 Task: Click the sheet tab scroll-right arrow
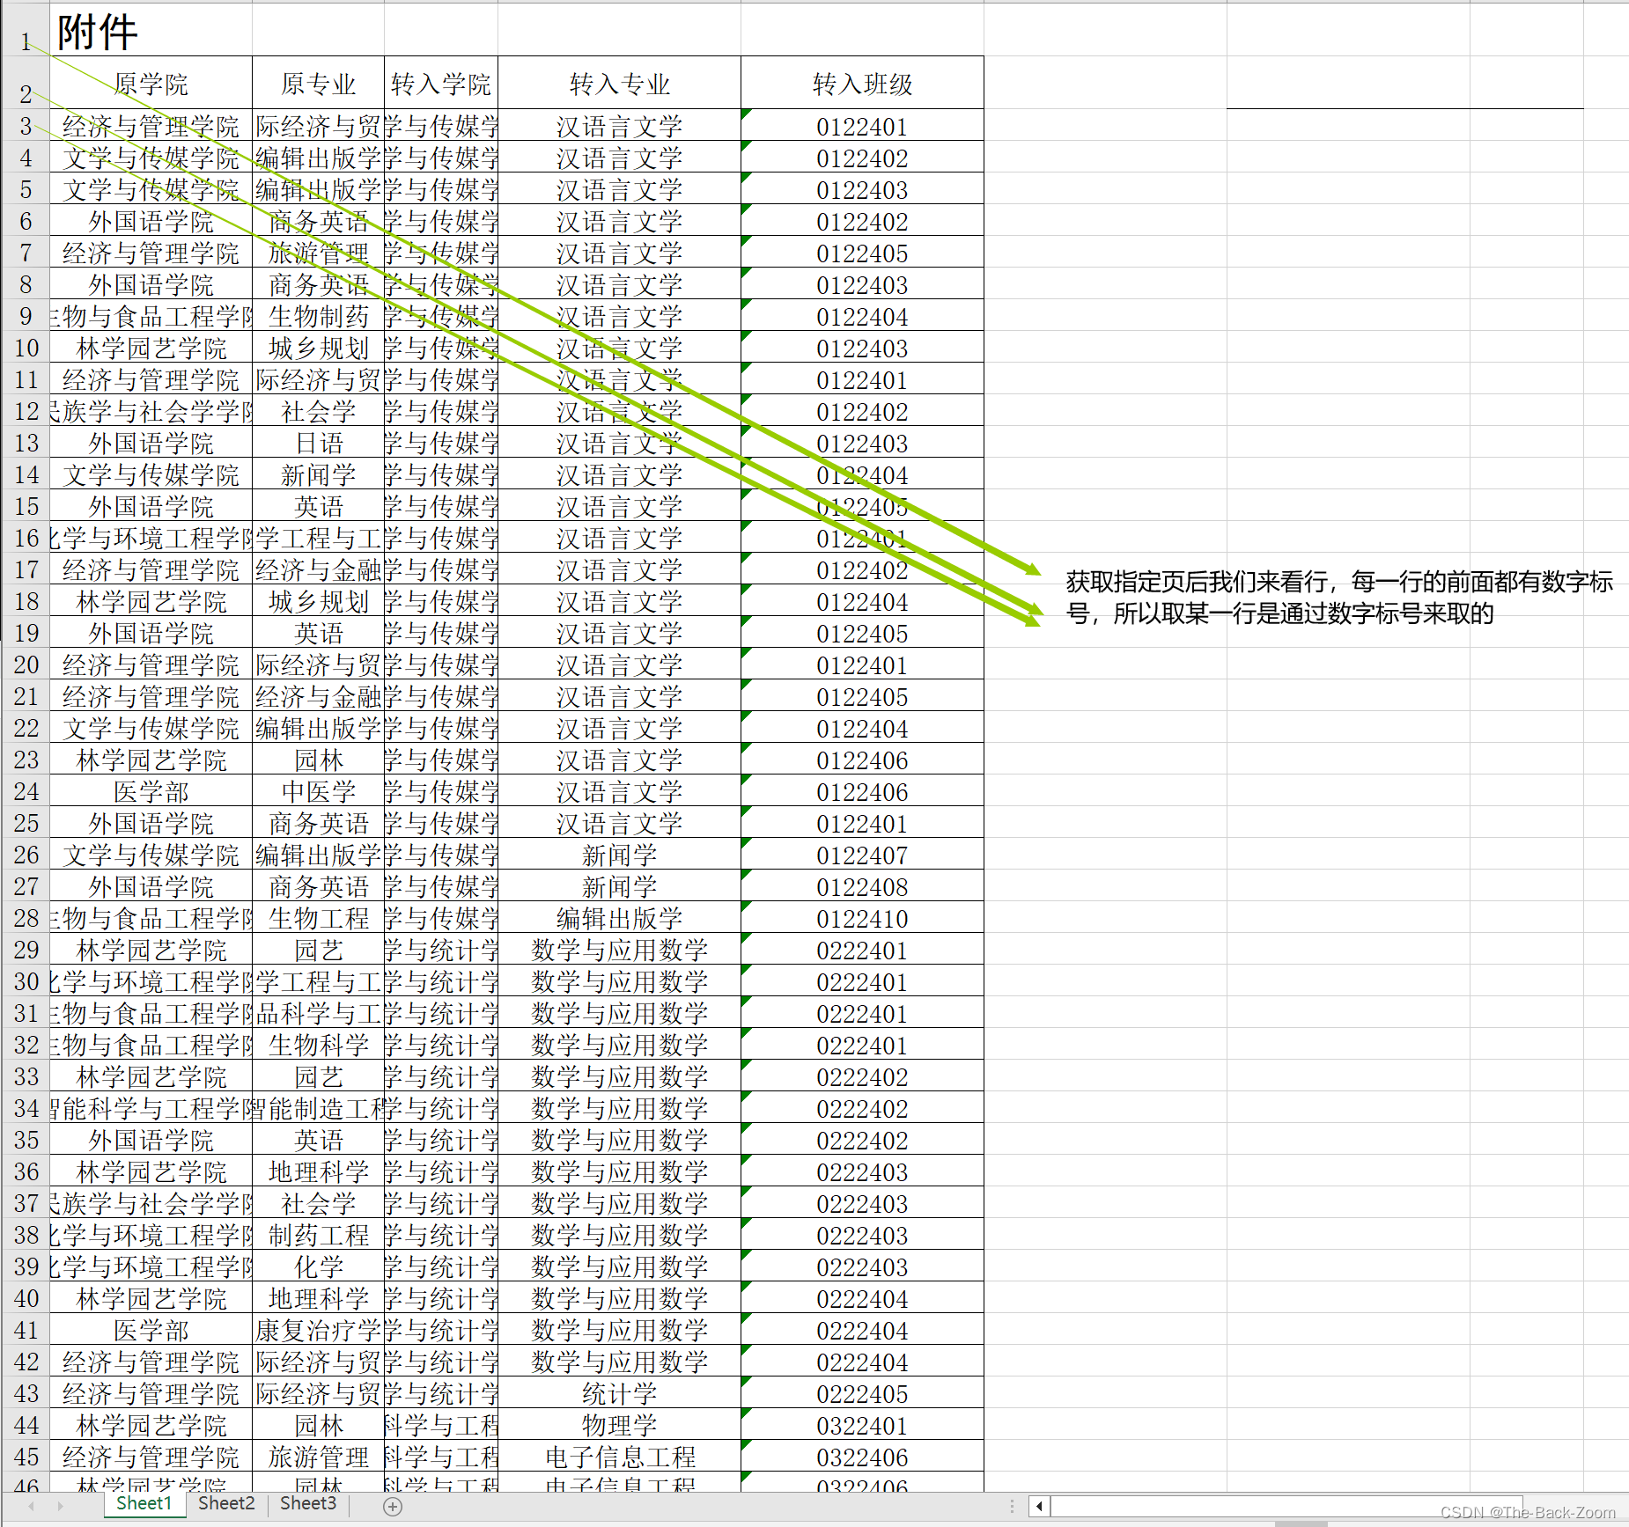click(60, 1506)
